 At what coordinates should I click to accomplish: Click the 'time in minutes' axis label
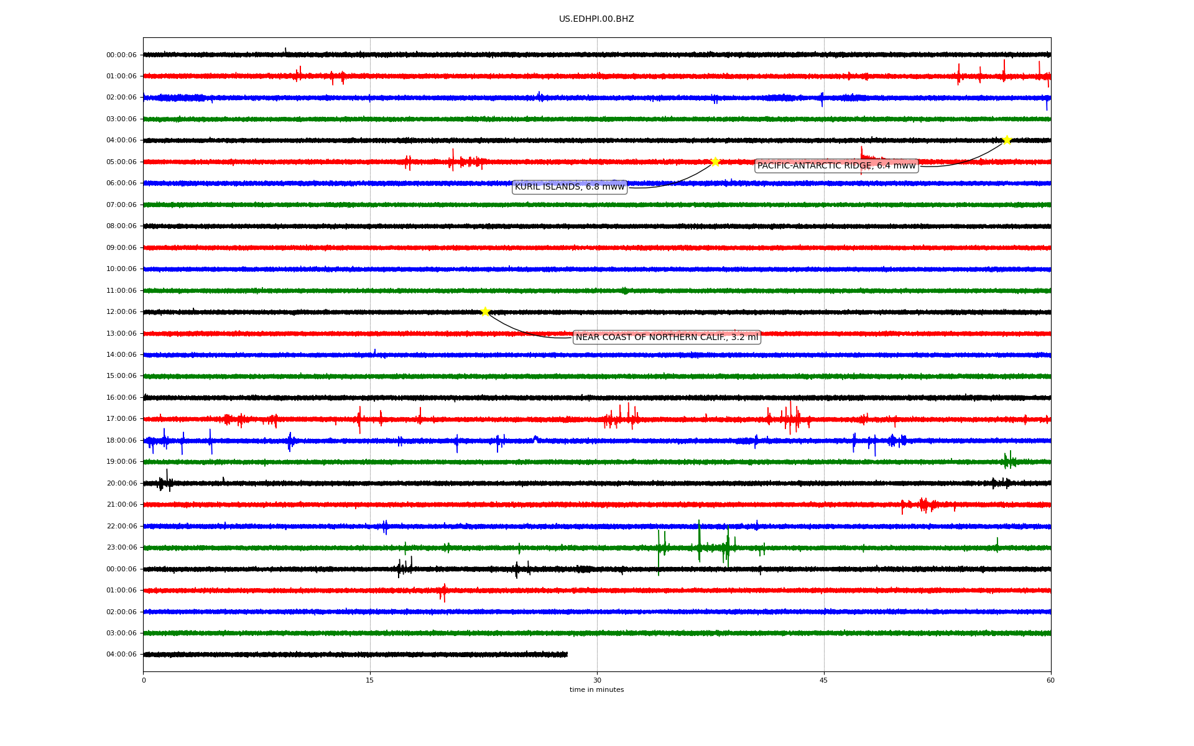pyautogui.click(x=596, y=689)
